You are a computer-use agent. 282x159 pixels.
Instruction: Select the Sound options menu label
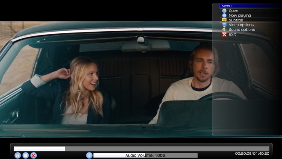coord(242,29)
